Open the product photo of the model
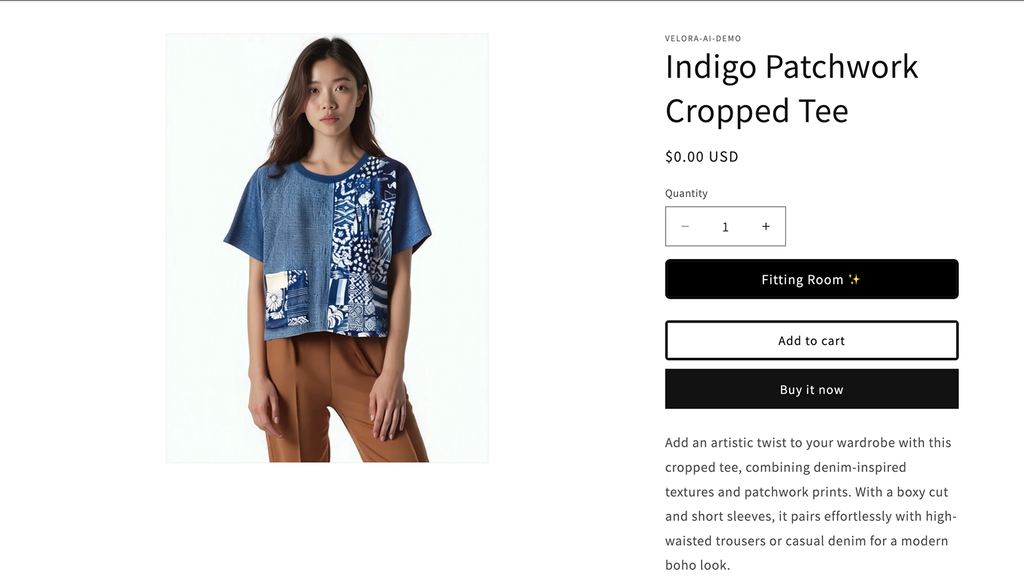Image resolution: width=1024 pixels, height=576 pixels. pos(327,248)
